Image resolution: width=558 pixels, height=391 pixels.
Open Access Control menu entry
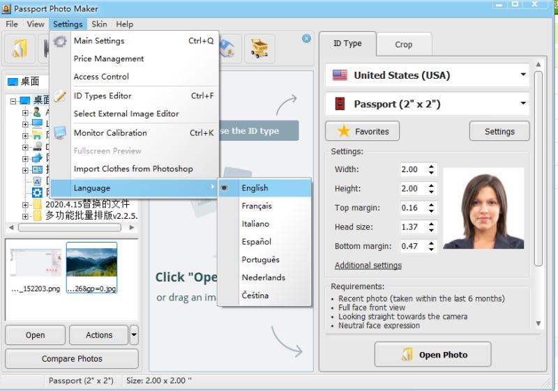(134, 77)
